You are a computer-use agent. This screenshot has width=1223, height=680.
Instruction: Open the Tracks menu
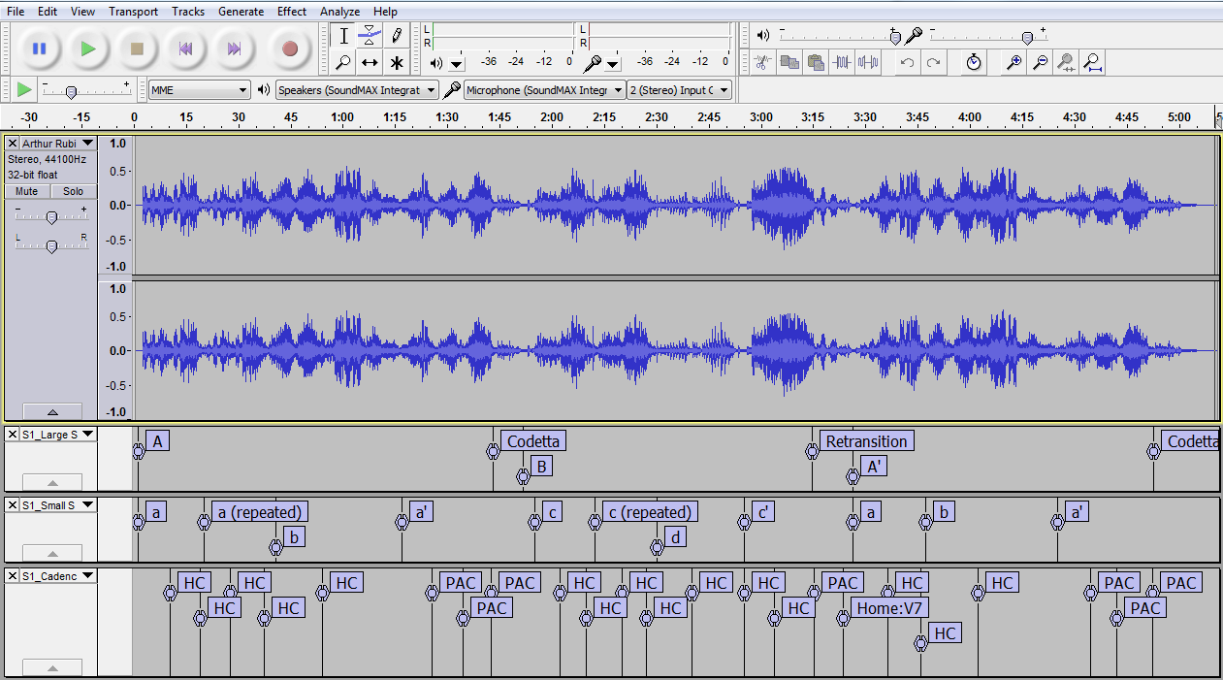(x=188, y=12)
